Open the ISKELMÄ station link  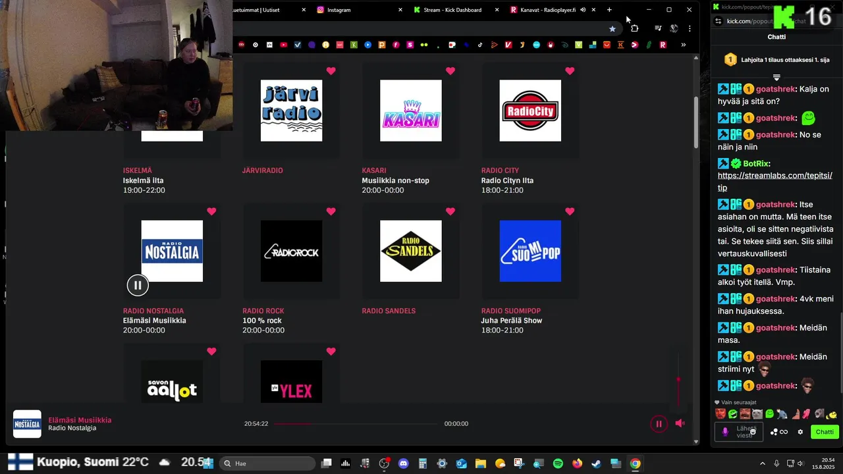(137, 171)
